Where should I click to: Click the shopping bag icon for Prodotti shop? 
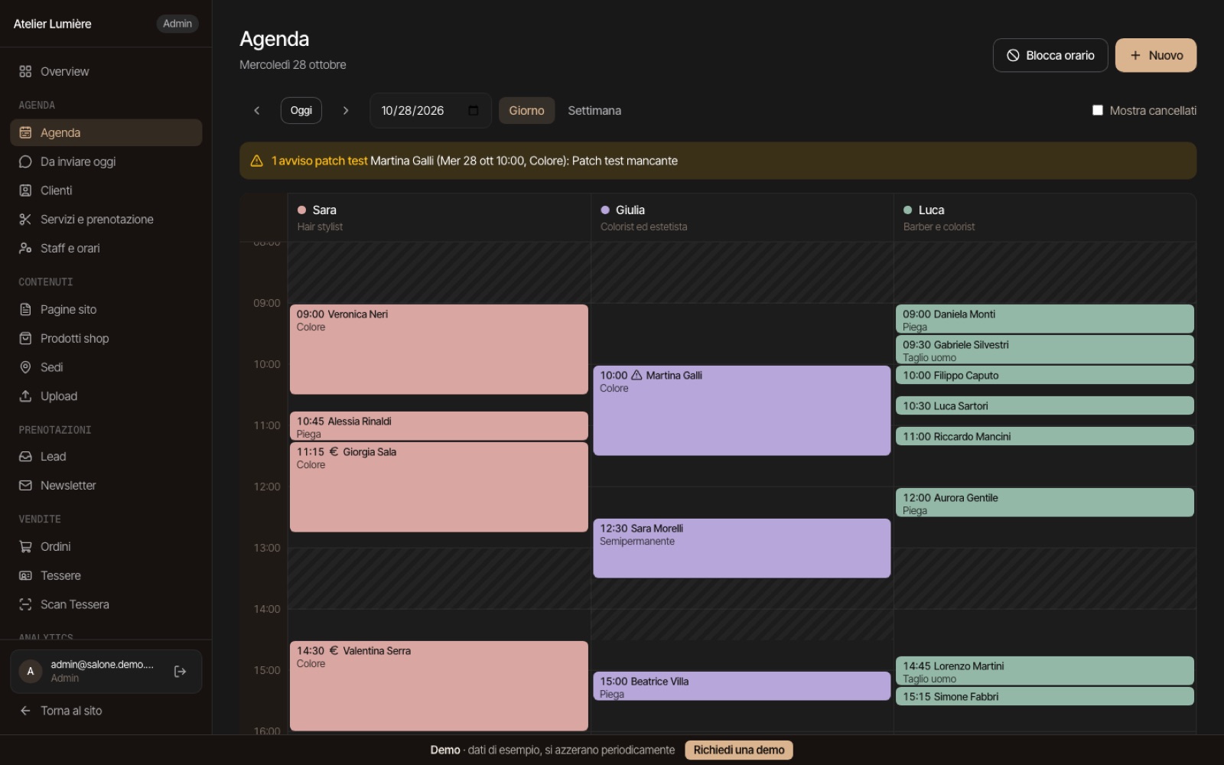[x=25, y=338]
